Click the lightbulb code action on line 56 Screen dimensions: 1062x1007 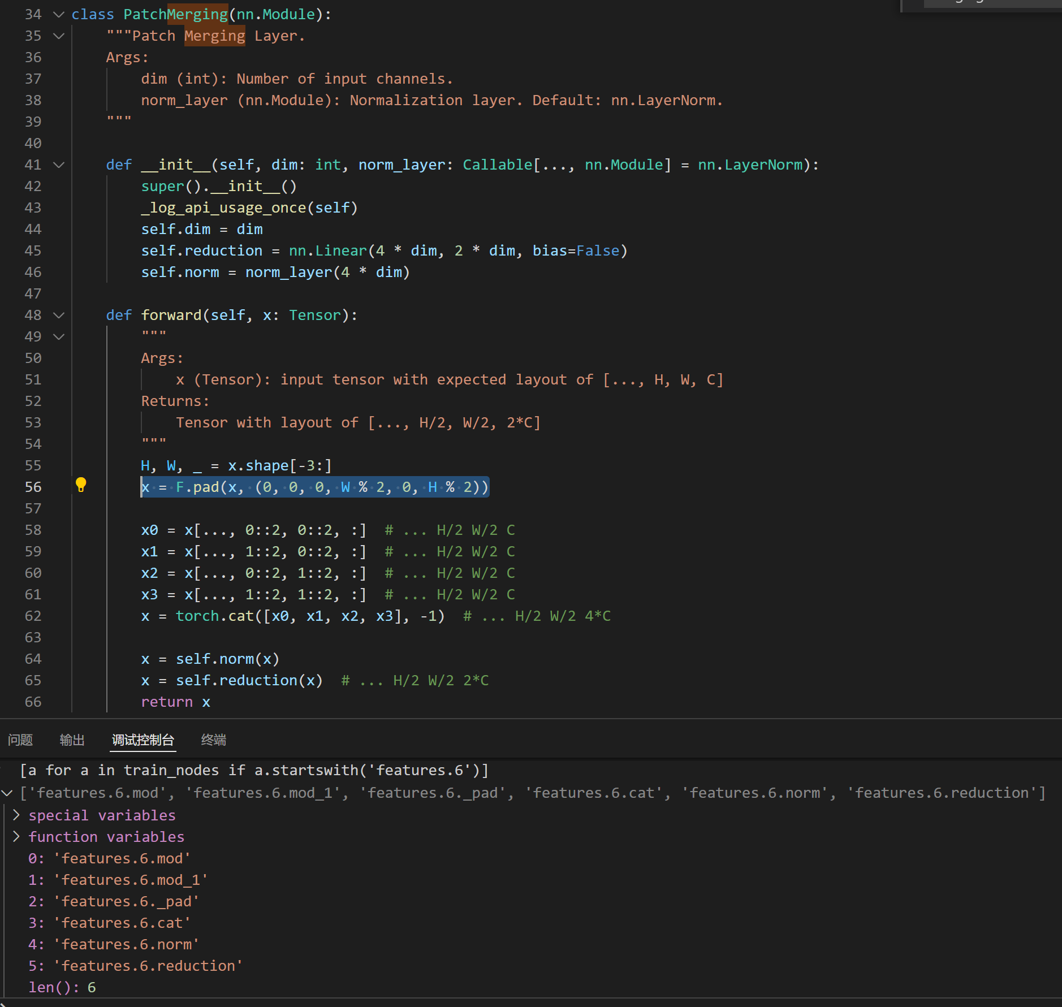click(x=81, y=485)
